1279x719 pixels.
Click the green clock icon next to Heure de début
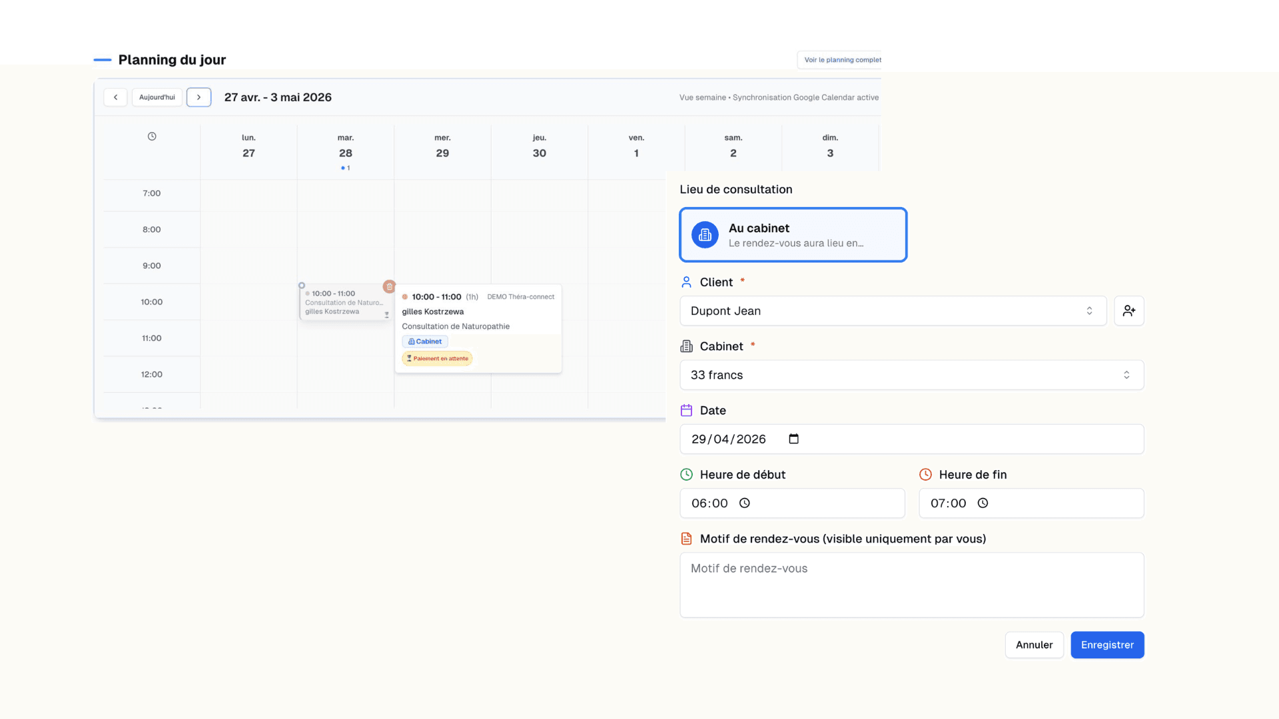coord(686,474)
